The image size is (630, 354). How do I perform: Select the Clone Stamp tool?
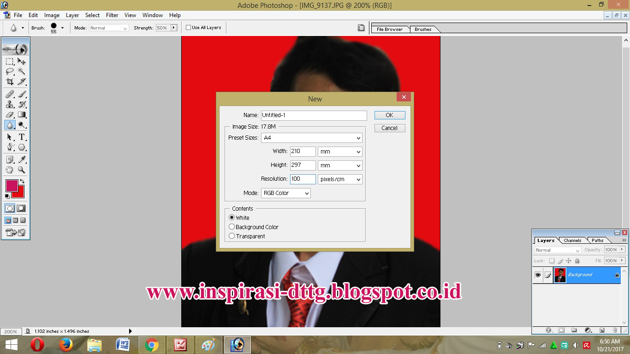(10, 104)
